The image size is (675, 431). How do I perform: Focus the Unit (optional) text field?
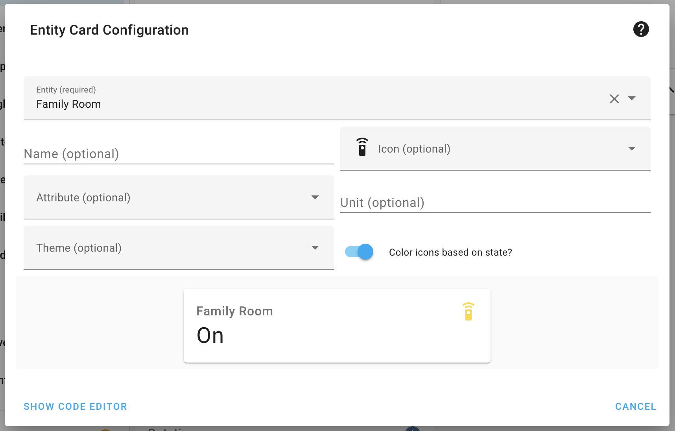pos(495,203)
